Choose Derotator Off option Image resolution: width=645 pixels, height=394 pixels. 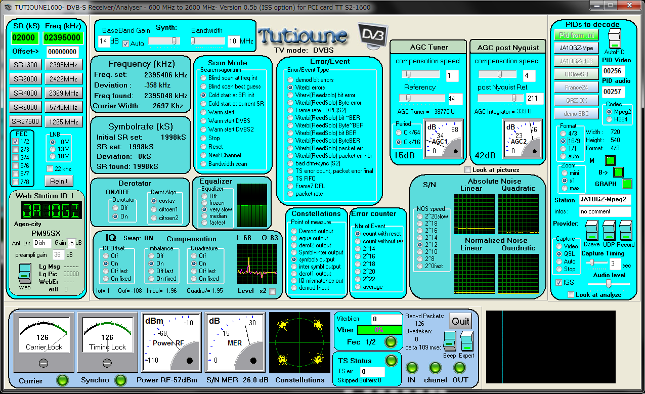(x=116, y=208)
